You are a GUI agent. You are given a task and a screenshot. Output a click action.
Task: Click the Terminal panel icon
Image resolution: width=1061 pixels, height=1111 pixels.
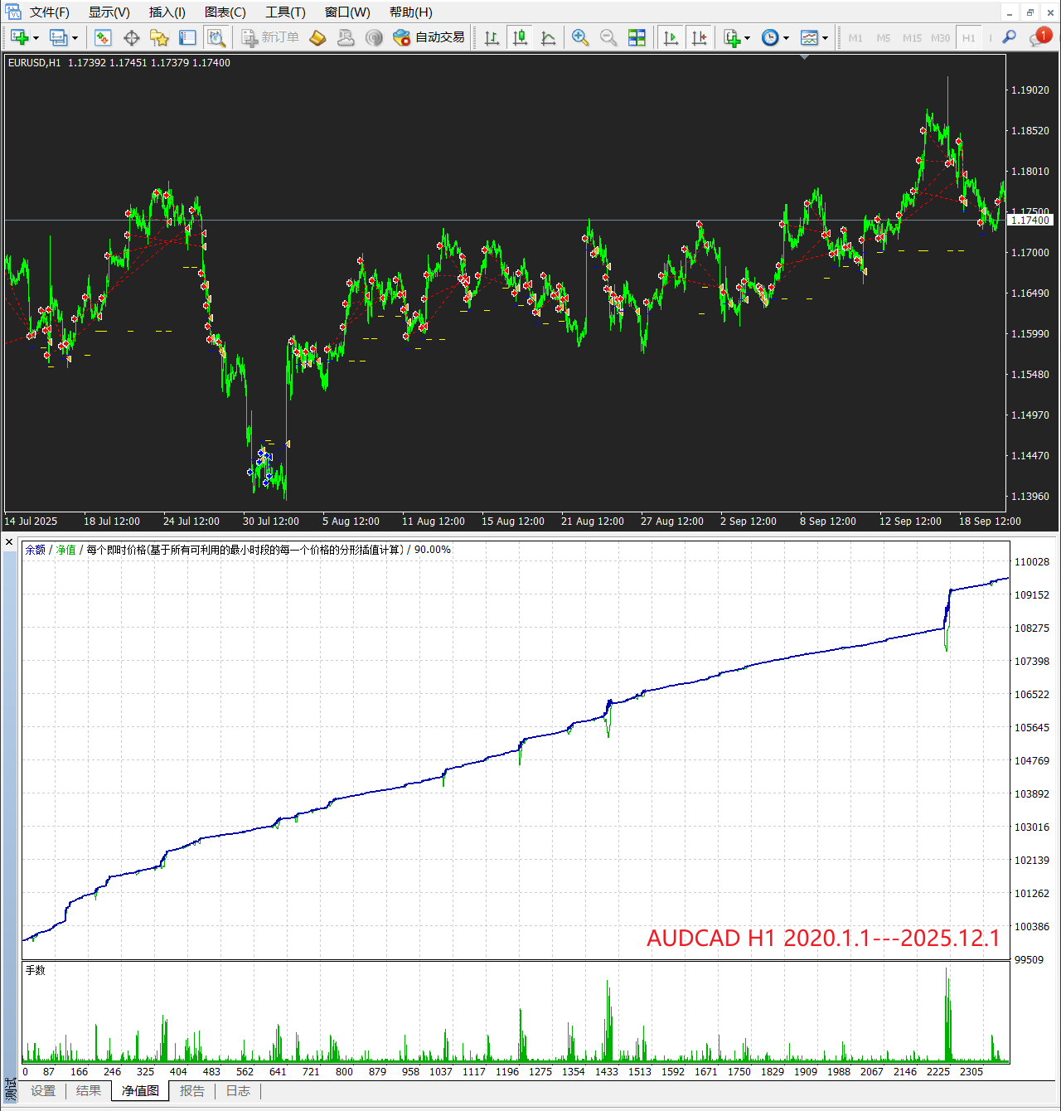point(187,37)
